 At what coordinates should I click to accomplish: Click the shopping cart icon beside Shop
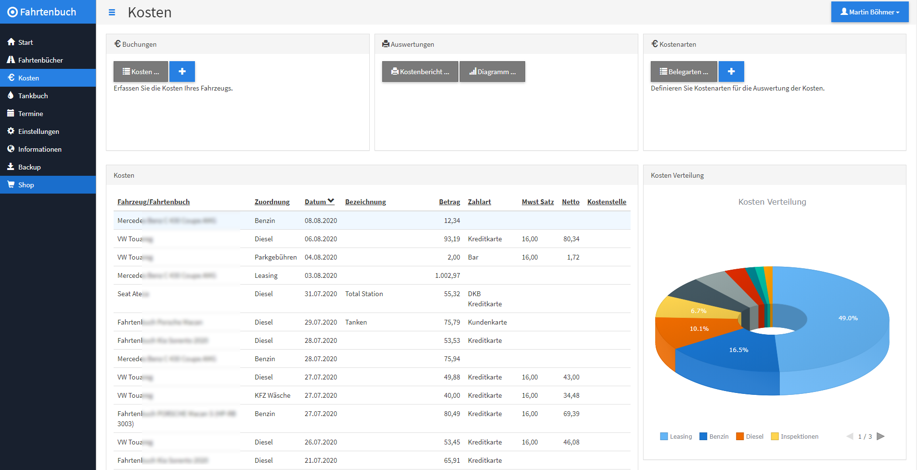pos(11,184)
